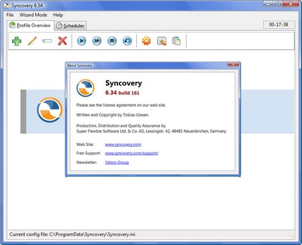Click the Syncovery heading in About dialog
Viewport: 302px width, 245px height.
123,83
